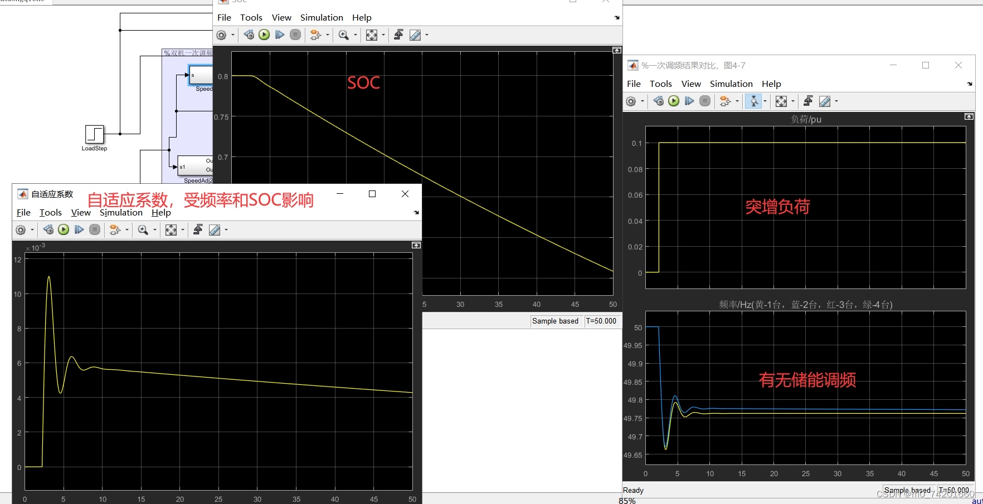The width and height of the screenshot is (983, 504).
Task: Click Step Forward in SOC scope toolbar
Action: 280,35
